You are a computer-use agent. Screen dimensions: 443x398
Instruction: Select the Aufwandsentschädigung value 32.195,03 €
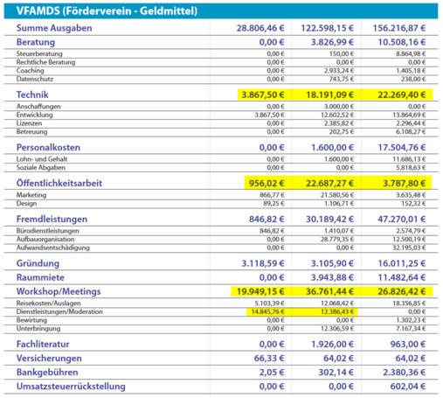[409, 248]
